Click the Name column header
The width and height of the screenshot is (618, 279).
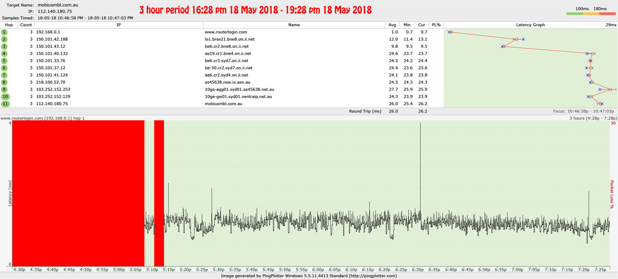tap(294, 25)
